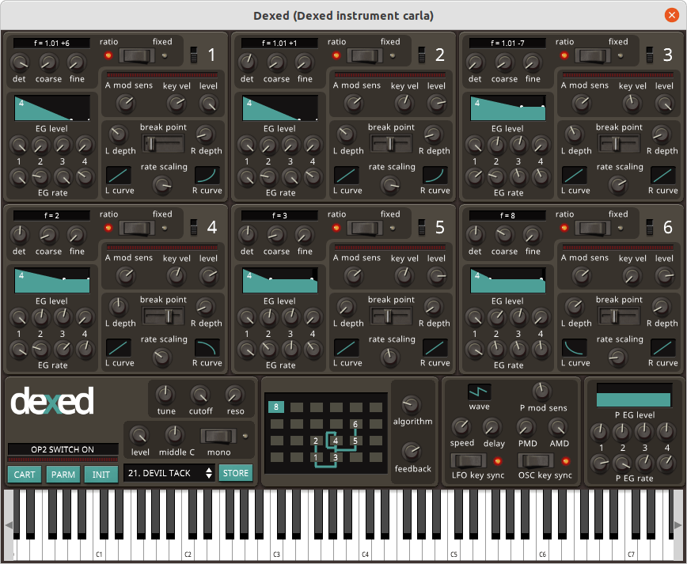Click operator 3 key vel knob
The image size is (687, 564).
click(x=632, y=104)
